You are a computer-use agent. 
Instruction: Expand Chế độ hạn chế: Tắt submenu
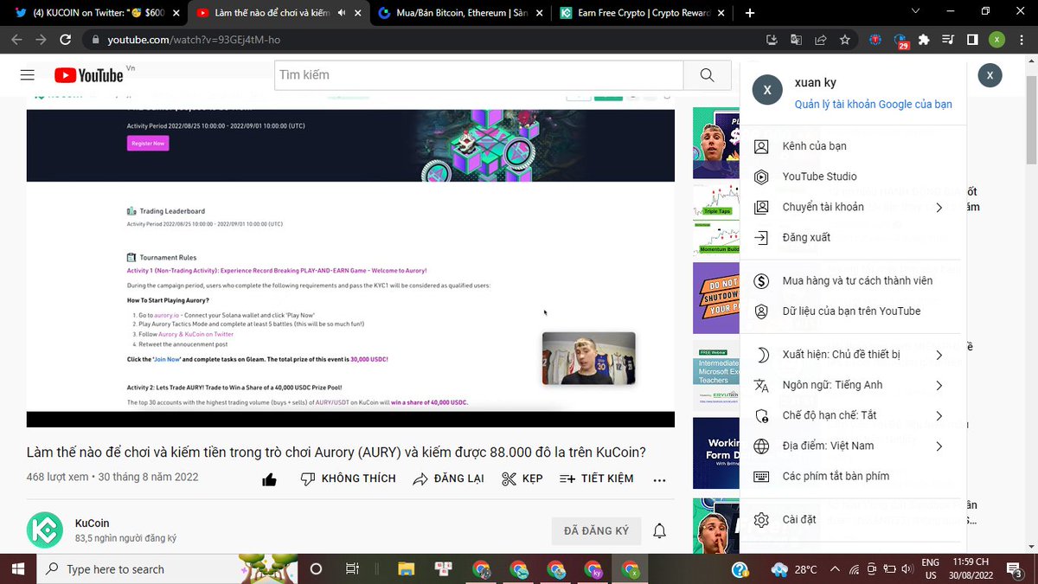point(939,415)
